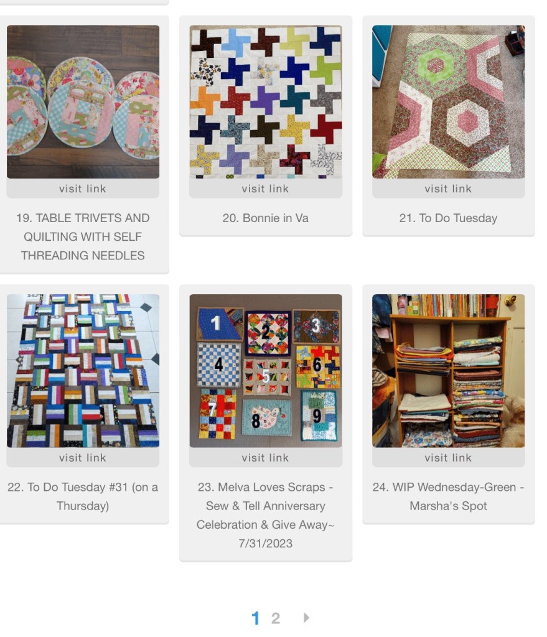The width and height of the screenshot is (547, 637).
Task: Click visit link under hexagon quilt photo
Action: (448, 188)
